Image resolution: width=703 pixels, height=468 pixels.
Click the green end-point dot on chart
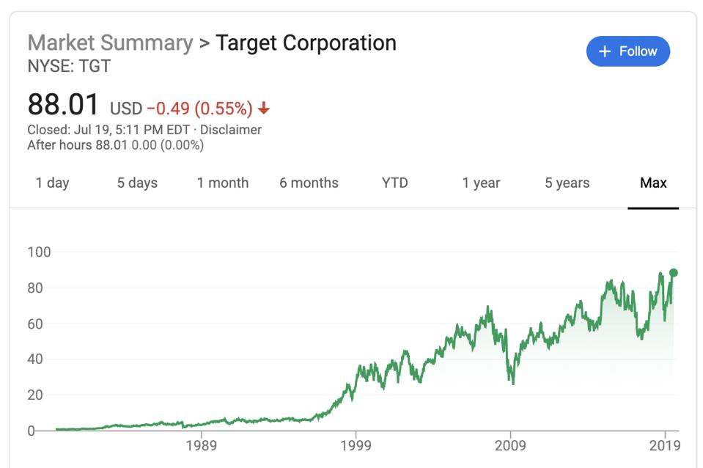[x=673, y=273]
